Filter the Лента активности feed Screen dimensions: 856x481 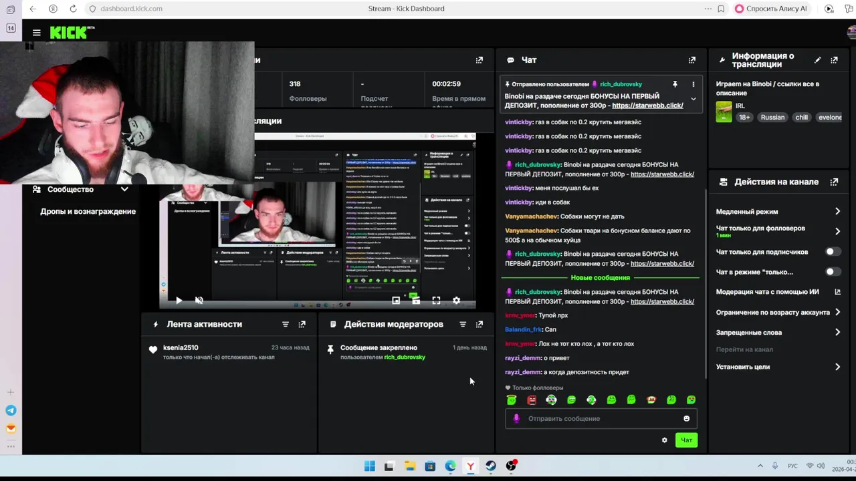click(286, 324)
